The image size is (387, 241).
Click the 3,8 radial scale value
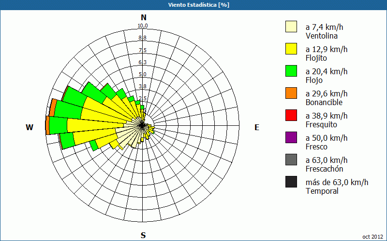tap(142, 86)
